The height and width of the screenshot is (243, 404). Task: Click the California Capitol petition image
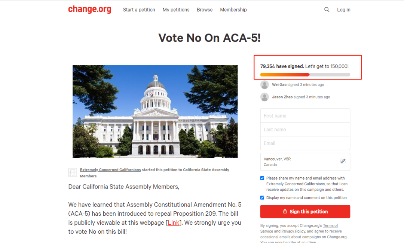tap(155, 111)
